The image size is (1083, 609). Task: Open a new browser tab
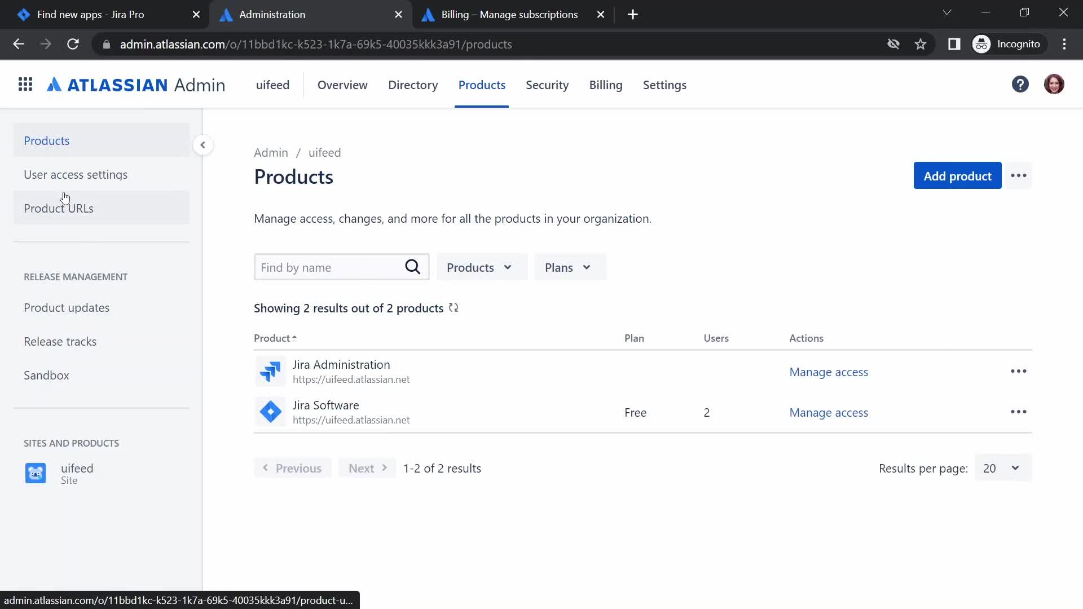(632, 15)
